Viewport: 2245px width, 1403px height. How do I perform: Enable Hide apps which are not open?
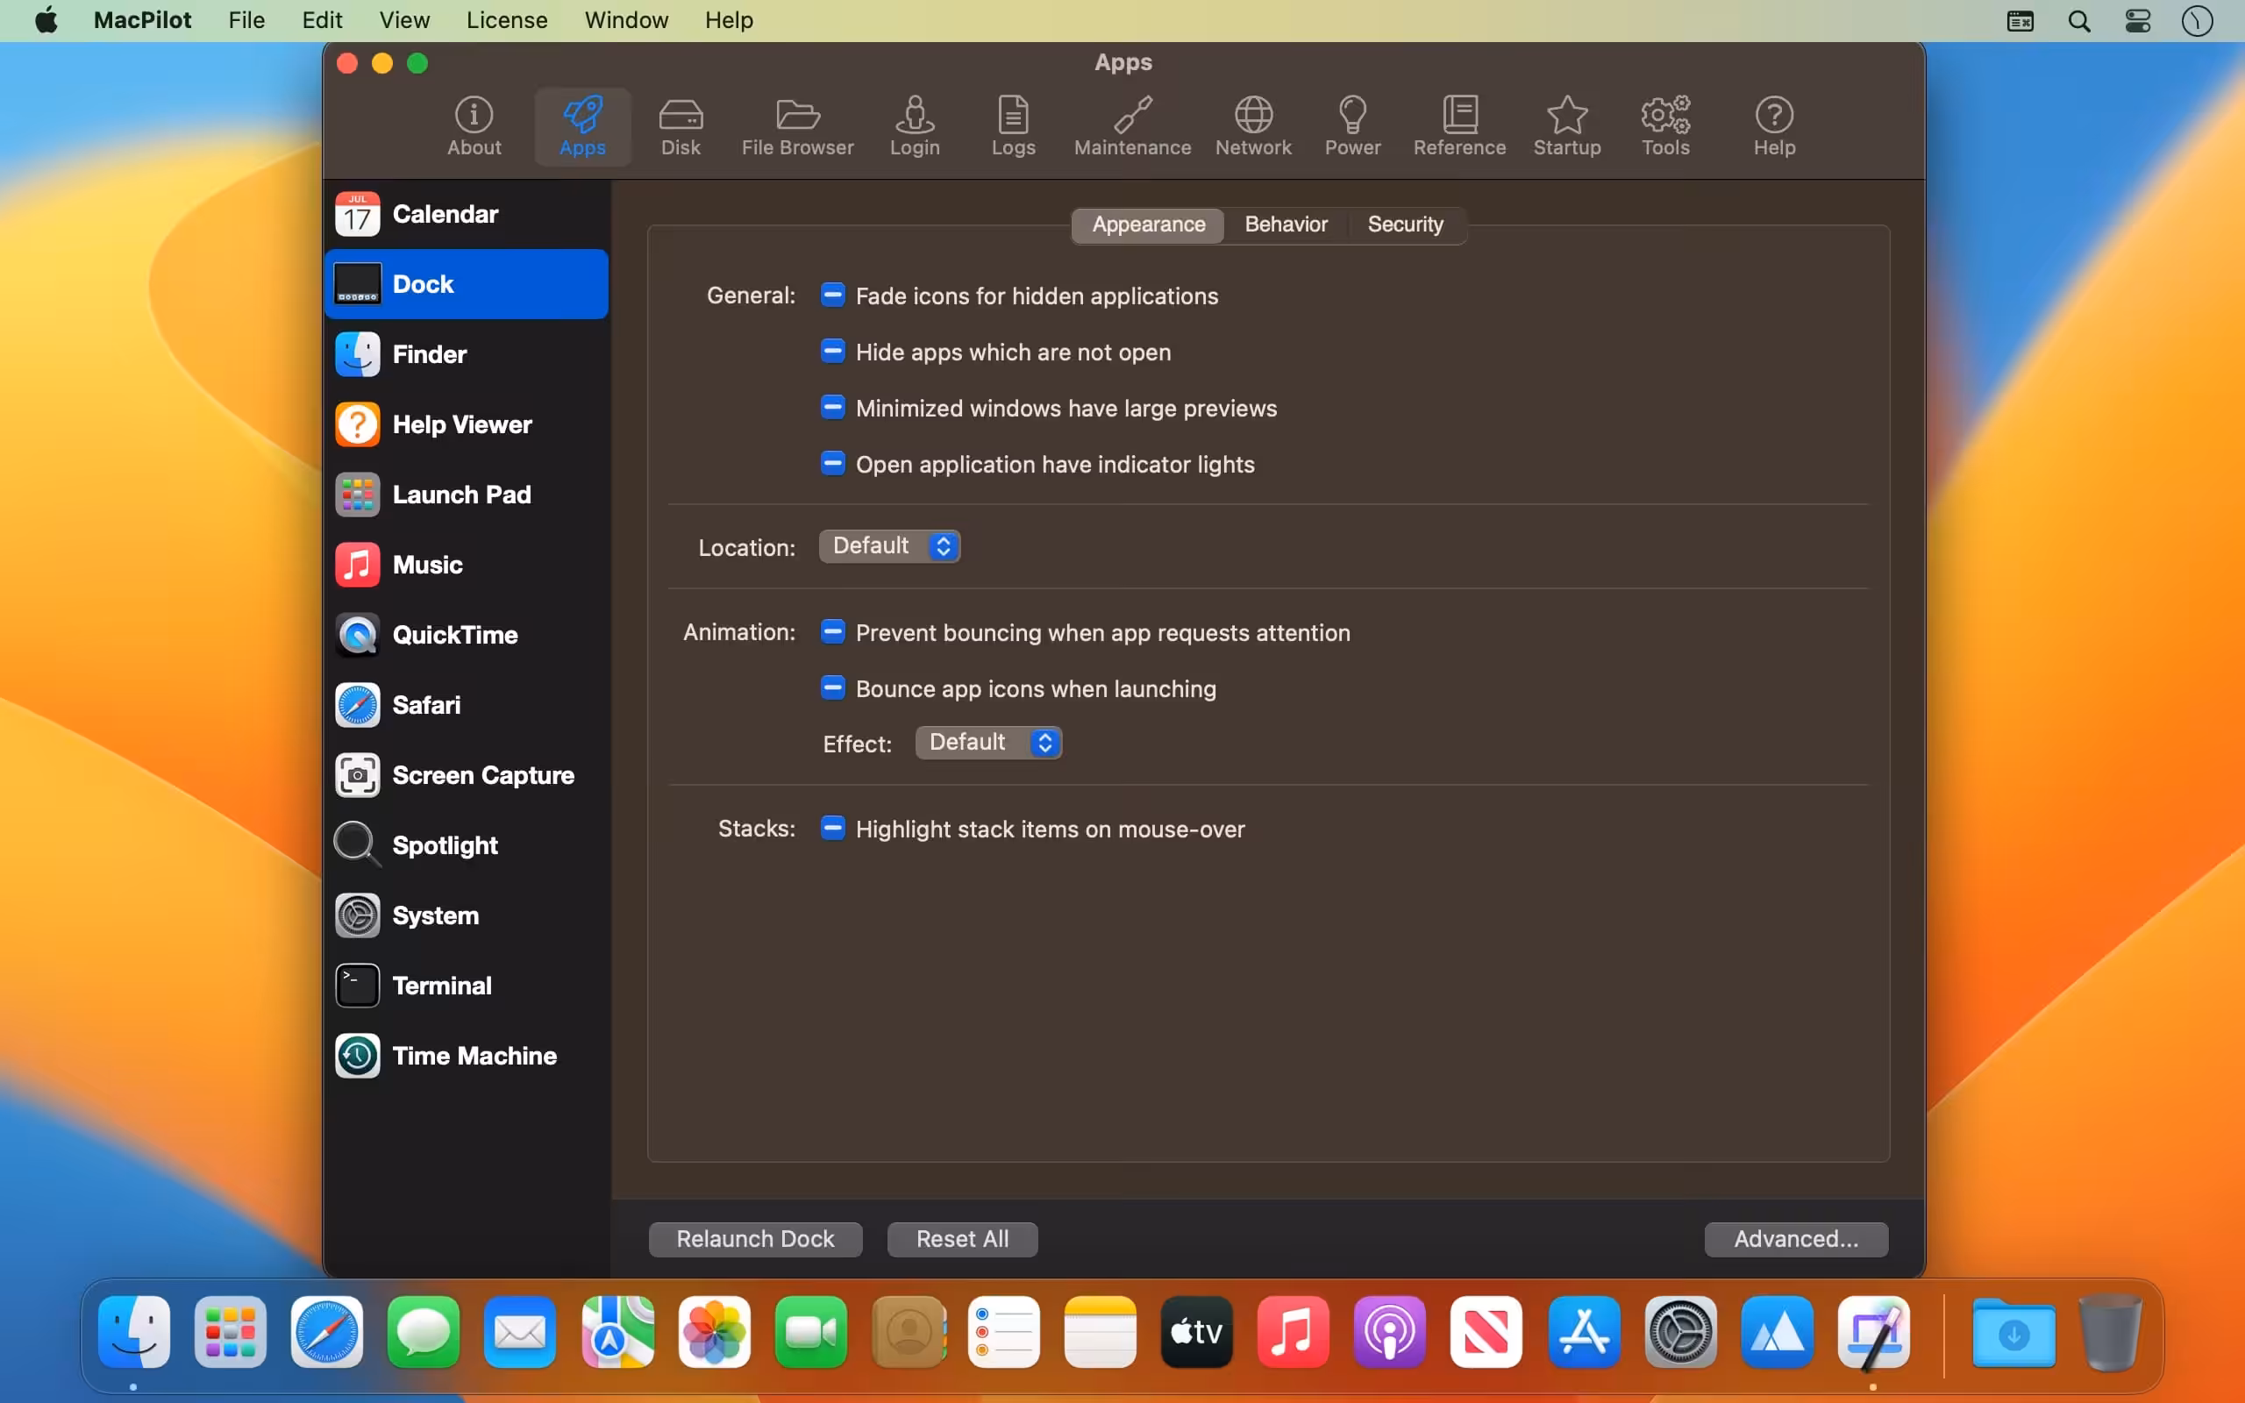pos(832,352)
